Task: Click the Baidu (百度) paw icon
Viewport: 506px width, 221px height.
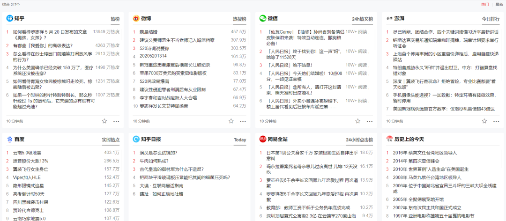Action: point(9,139)
